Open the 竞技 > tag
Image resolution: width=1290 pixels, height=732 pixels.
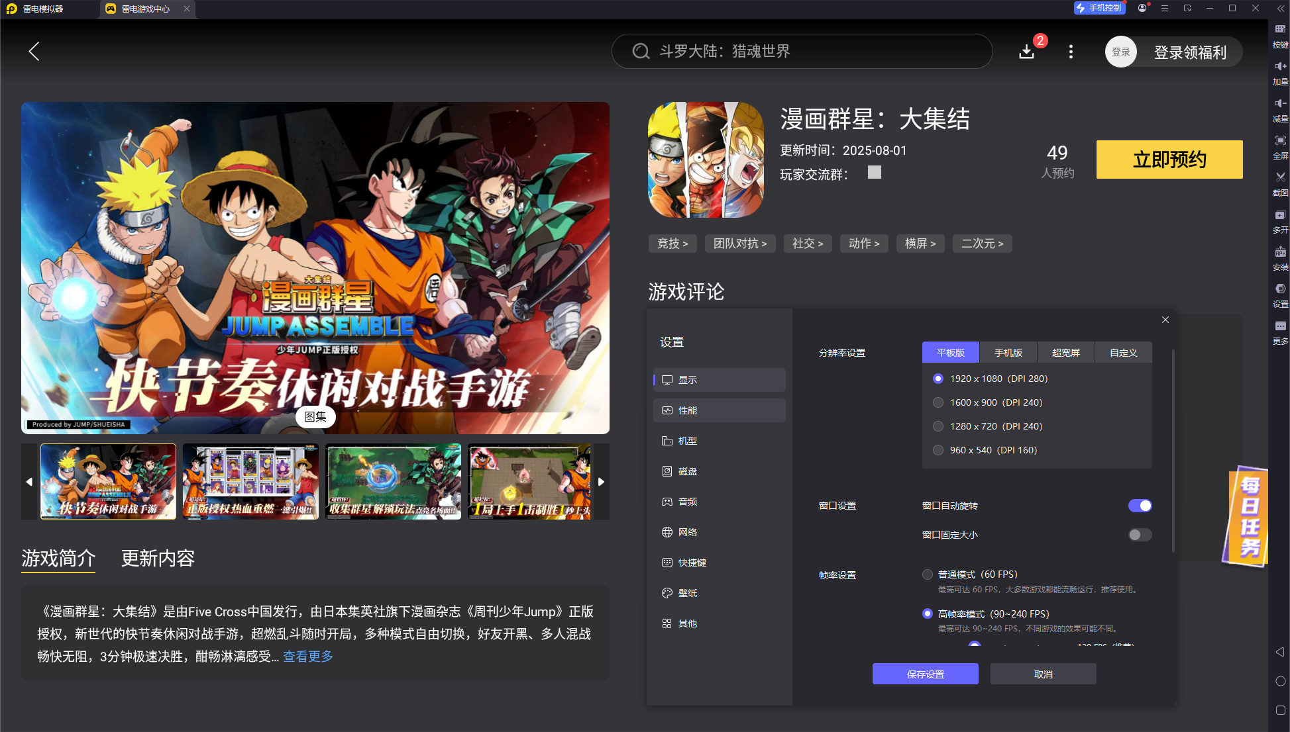[672, 244]
